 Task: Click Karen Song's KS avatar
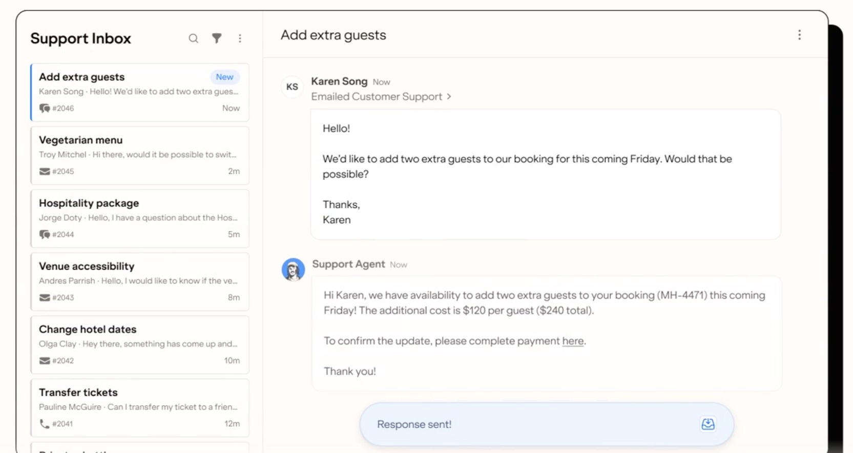[x=292, y=87]
